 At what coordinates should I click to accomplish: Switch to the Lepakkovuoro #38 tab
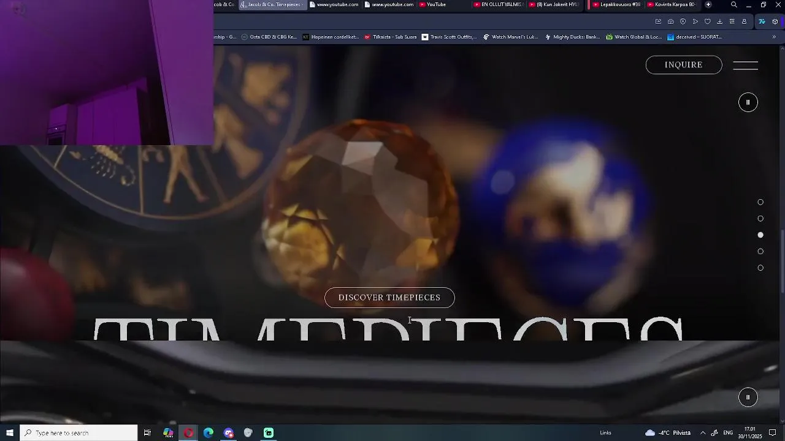tap(616, 4)
